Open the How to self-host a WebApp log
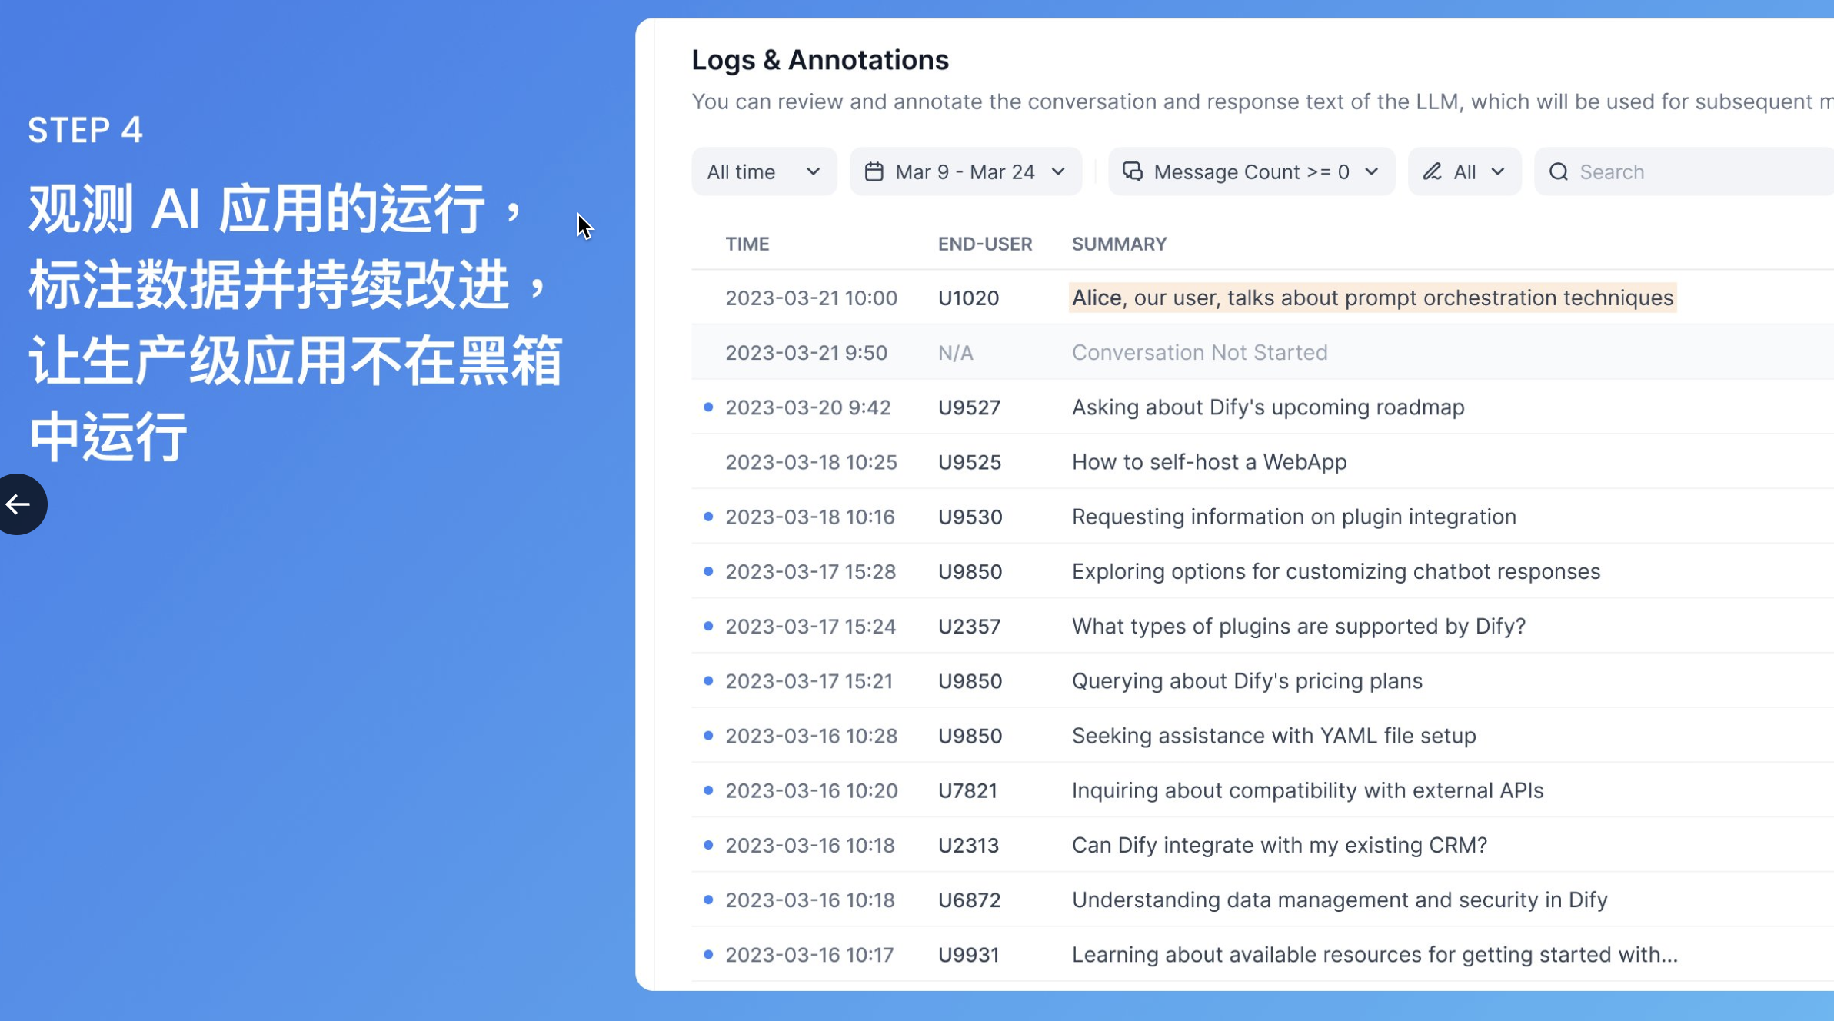This screenshot has width=1834, height=1021. click(1209, 462)
